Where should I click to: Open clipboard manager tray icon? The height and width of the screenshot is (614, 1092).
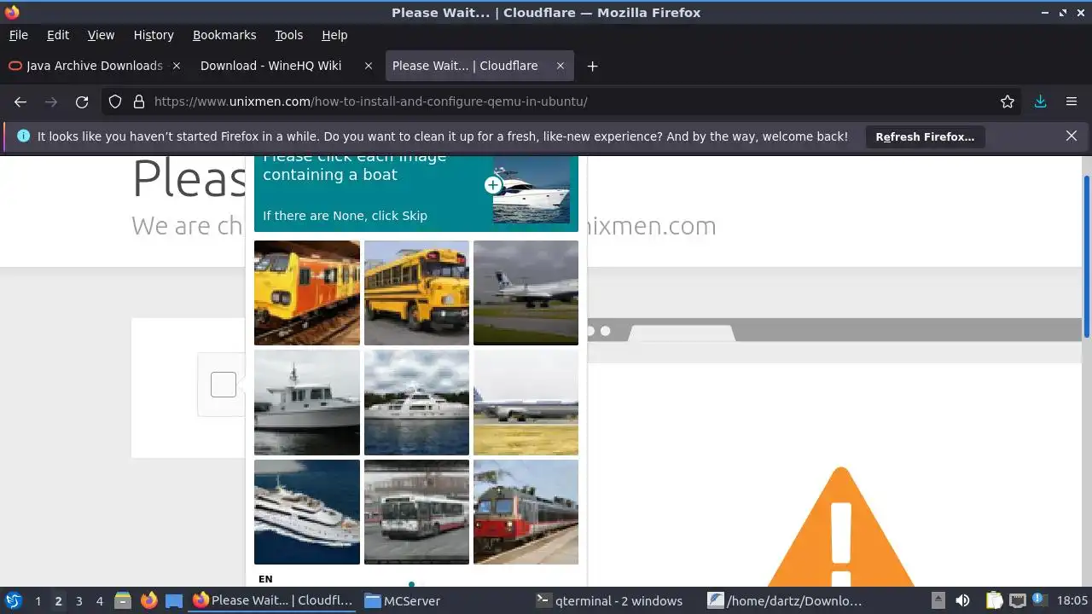tap(993, 601)
